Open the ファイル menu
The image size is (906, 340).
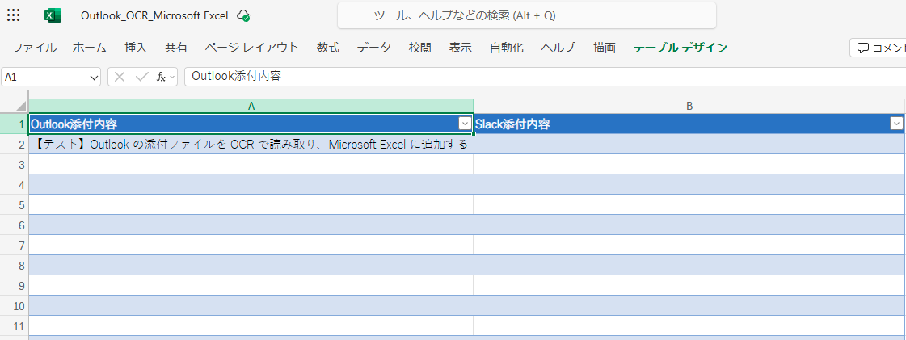pos(34,48)
